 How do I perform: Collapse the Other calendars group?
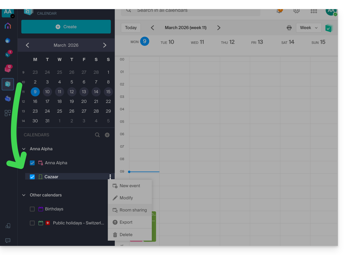point(24,195)
